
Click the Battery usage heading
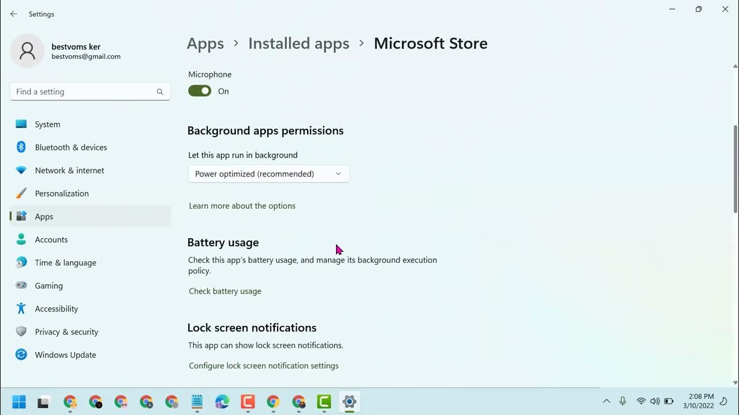[223, 243]
